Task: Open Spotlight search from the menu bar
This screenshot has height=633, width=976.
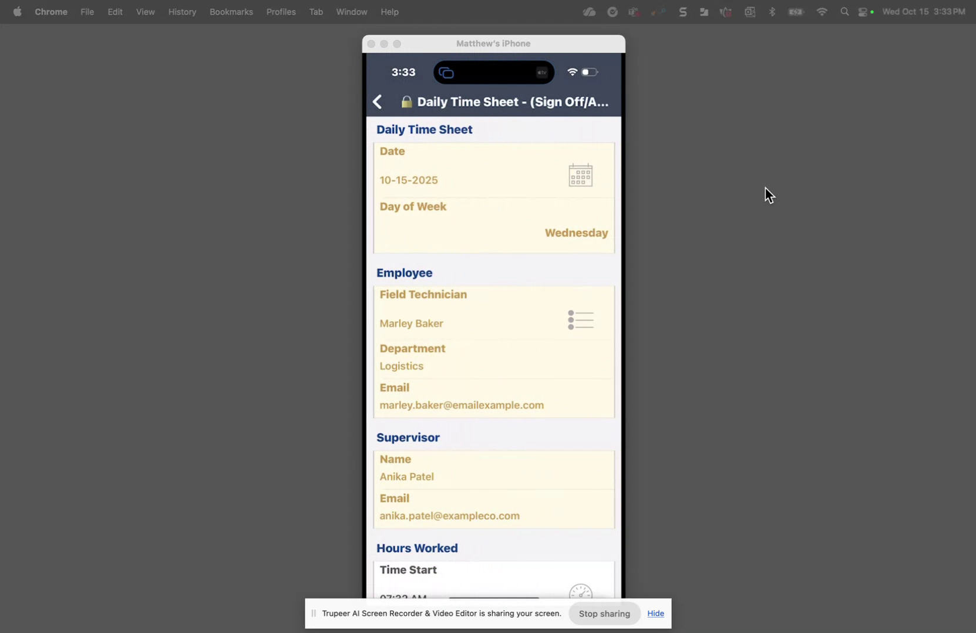Action: point(844,11)
